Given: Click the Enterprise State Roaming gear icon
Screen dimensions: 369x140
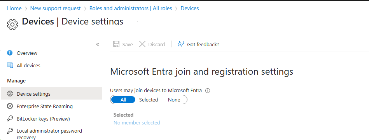Looking at the screenshot, I should 10,106.
